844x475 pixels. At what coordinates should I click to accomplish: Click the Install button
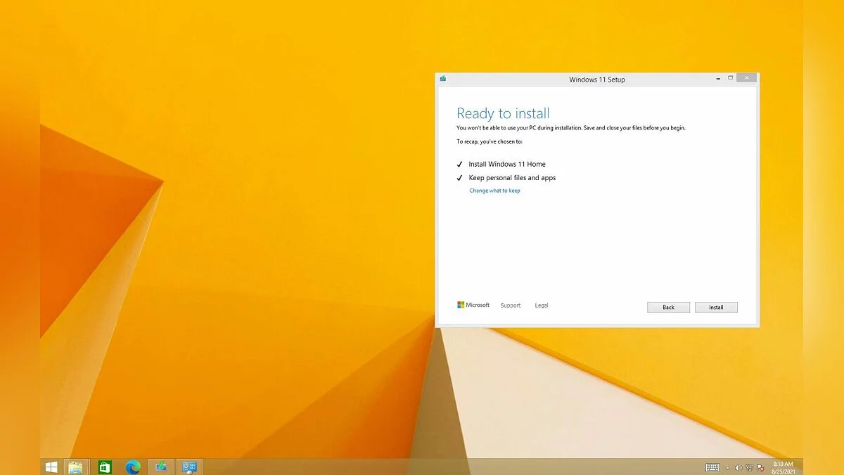(716, 308)
